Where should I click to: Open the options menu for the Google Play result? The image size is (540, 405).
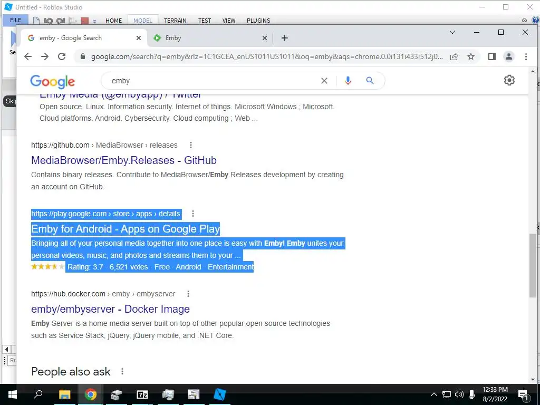click(193, 214)
